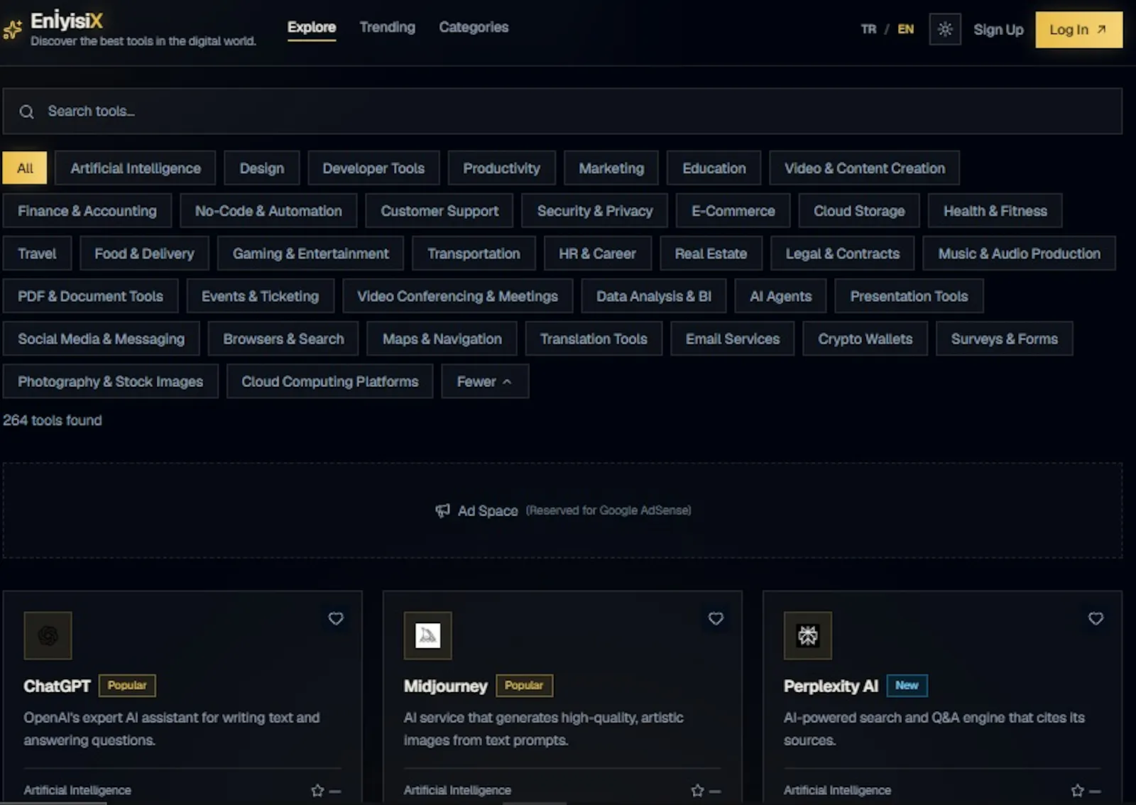Open the Categories tab
Viewport: 1136px width, 805px height.
pyautogui.click(x=474, y=27)
